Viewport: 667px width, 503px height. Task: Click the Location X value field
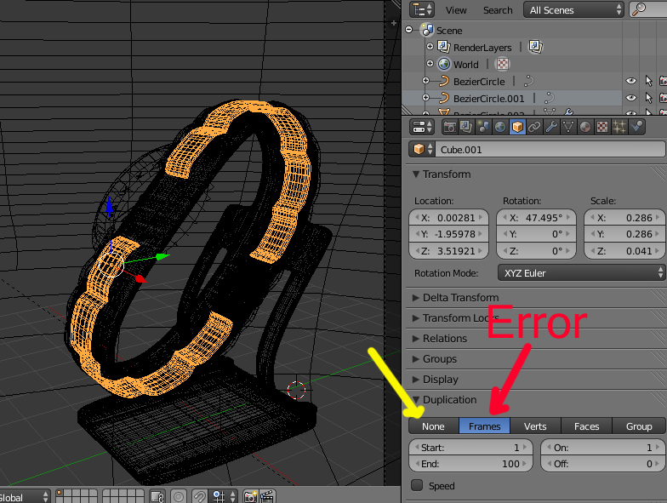click(x=449, y=218)
